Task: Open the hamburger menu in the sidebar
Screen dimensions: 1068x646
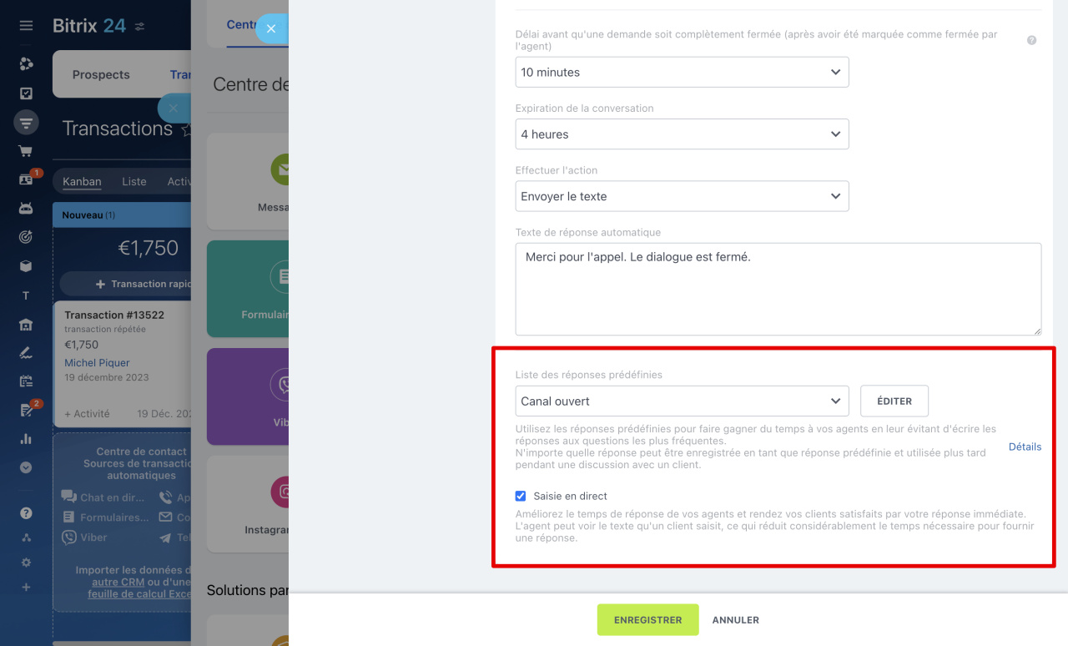Action: coord(26,26)
